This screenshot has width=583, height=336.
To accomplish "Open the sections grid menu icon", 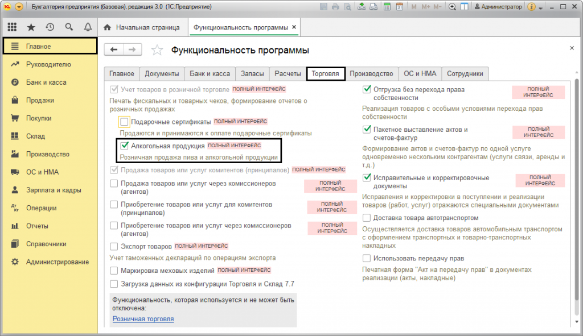I will click(x=12, y=27).
